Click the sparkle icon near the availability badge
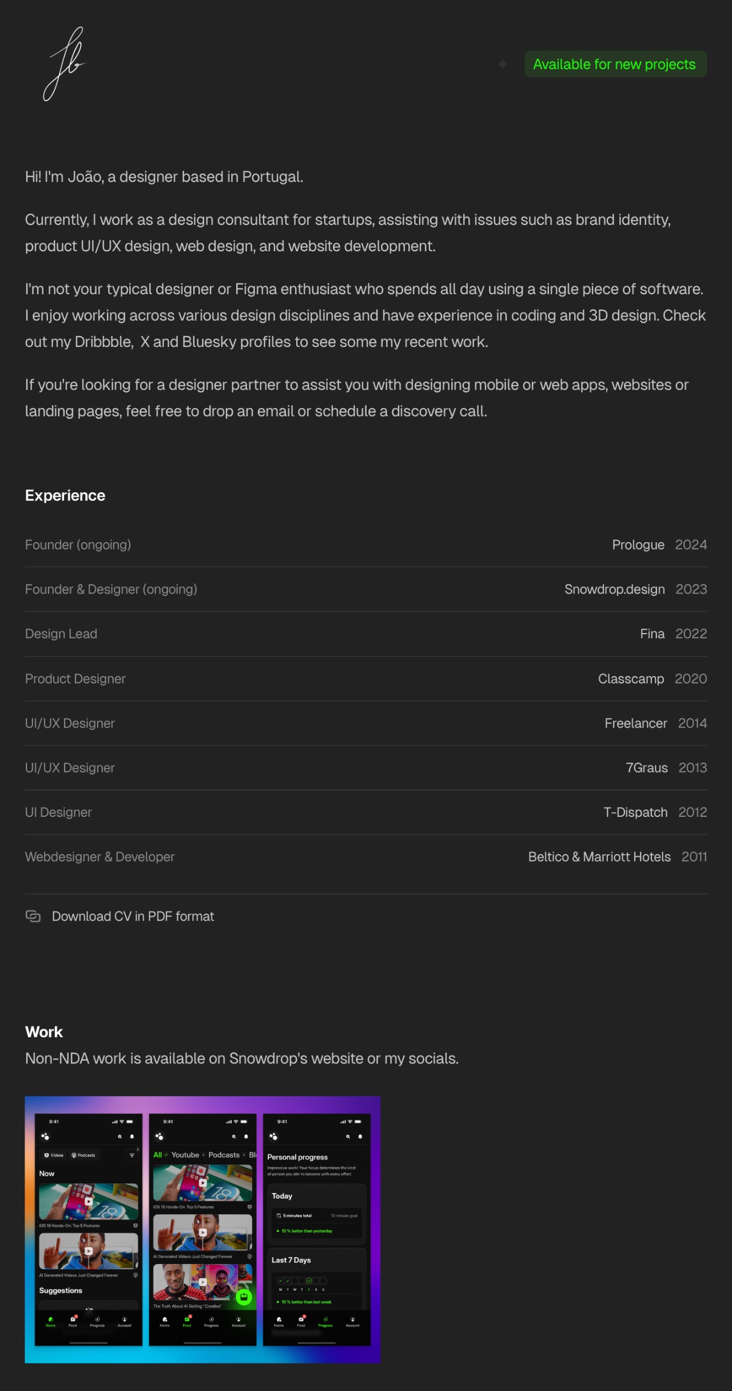Image resolution: width=732 pixels, height=1391 pixels. 503,64
